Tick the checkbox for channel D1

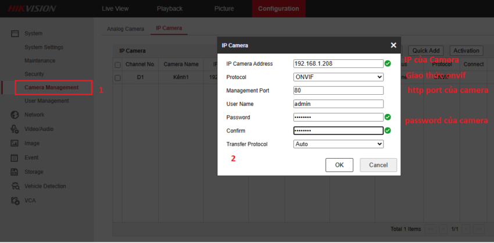(x=118, y=78)
